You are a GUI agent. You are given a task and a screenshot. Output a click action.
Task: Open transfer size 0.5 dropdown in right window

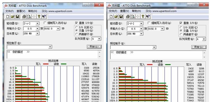tap(141, 29)
